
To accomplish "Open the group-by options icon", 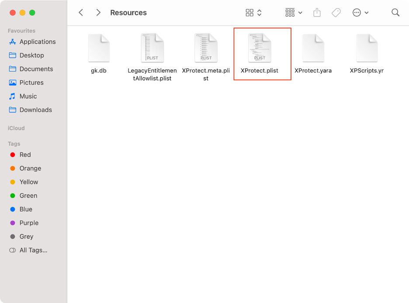I will tap(290, 13).
